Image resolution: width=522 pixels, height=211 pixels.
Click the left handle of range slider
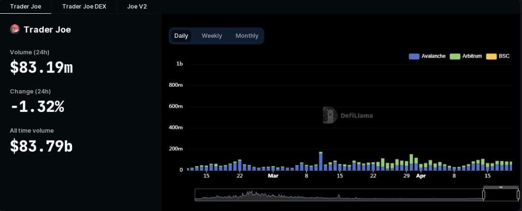tap(484, 195)
